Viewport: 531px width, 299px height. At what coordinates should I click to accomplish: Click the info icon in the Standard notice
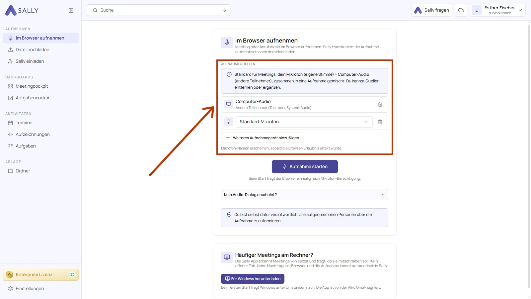229,74
